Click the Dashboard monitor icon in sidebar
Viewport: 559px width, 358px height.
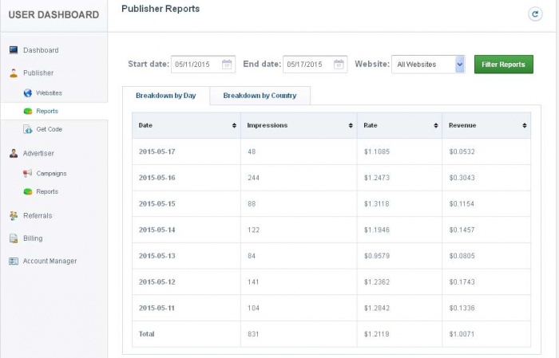14,50
